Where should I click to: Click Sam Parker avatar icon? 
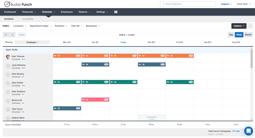8,83
